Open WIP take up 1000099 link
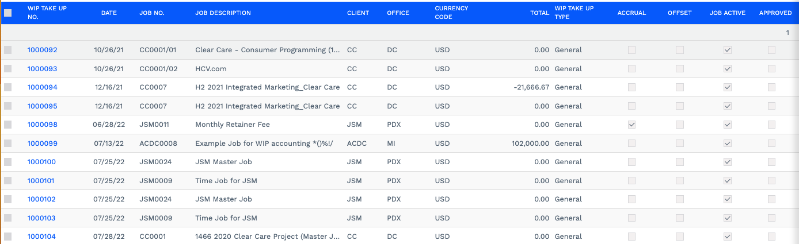 [43, 144]
